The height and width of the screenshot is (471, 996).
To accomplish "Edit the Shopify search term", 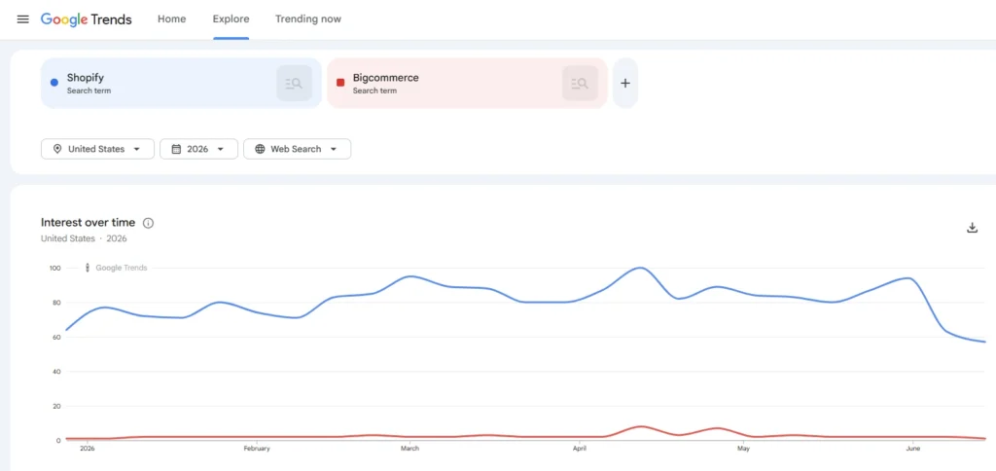I will tap(181, 84).
